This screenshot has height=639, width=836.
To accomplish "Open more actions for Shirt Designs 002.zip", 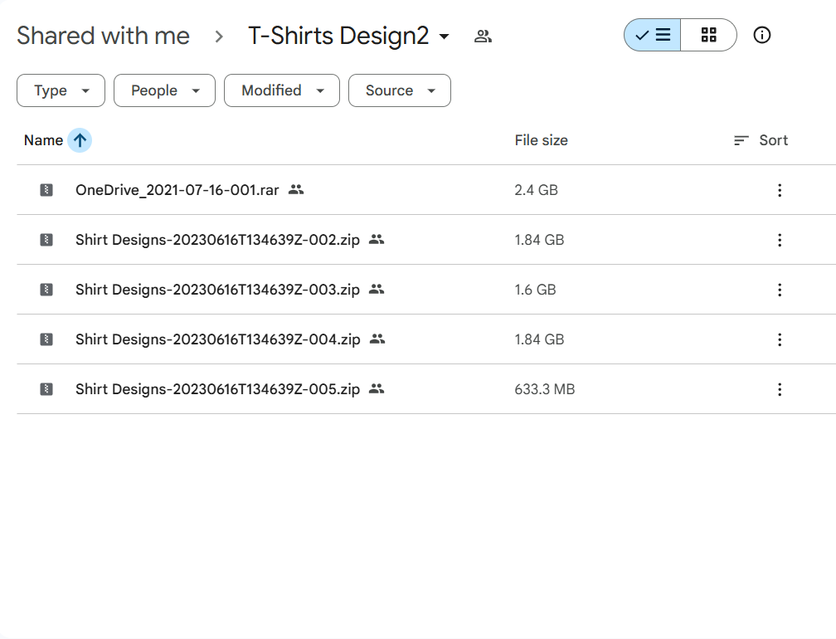I will (780, 240).
